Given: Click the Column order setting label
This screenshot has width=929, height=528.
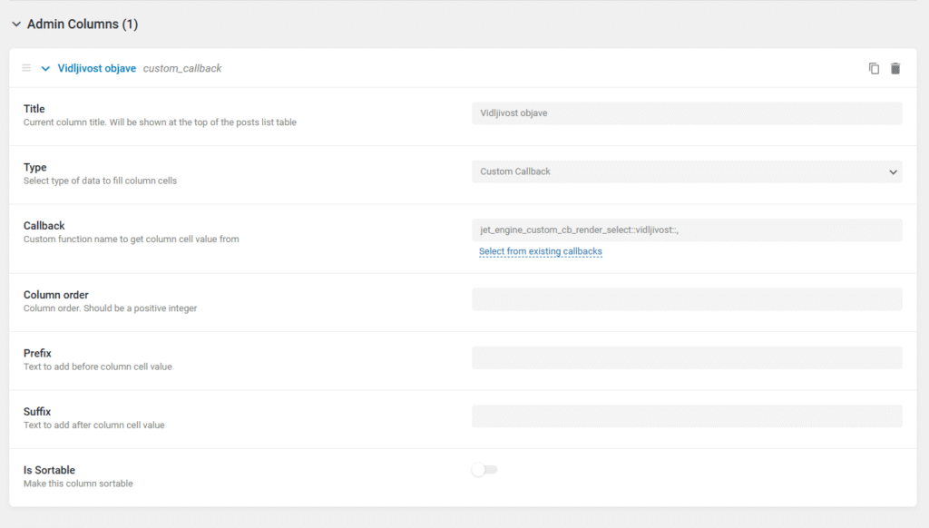Looking at the screenshot, I should [56, 295].
